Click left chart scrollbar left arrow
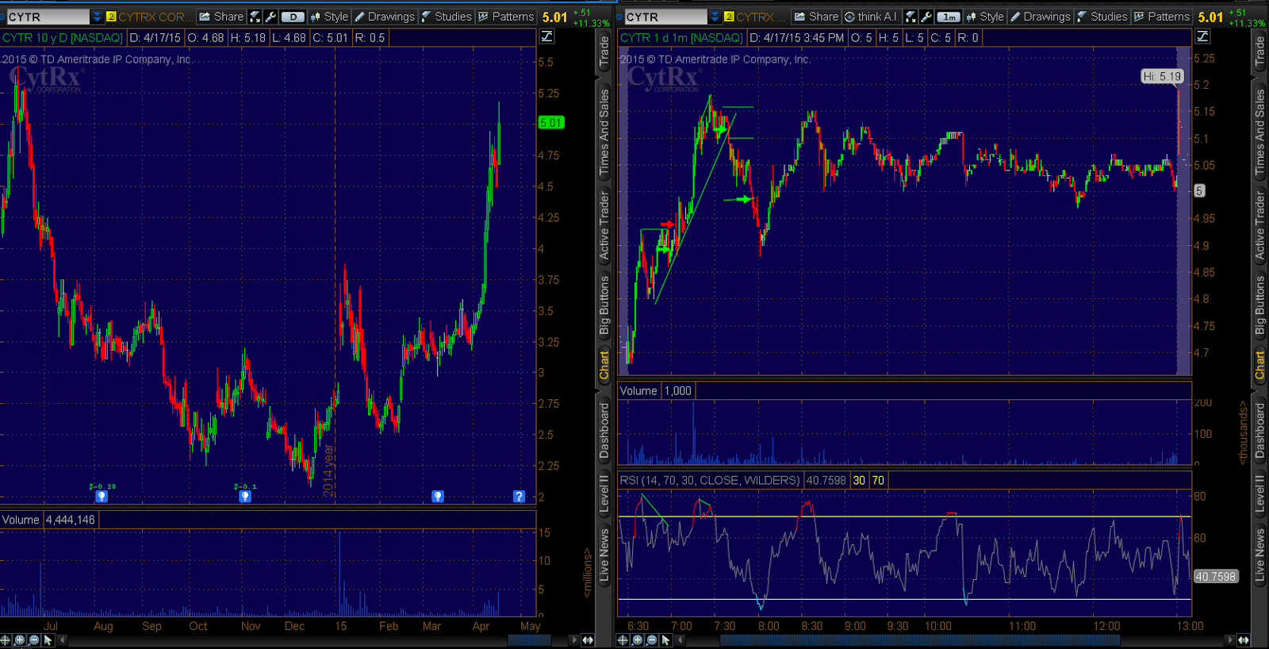Viewport: 1269px width, 649px height. 63,640
